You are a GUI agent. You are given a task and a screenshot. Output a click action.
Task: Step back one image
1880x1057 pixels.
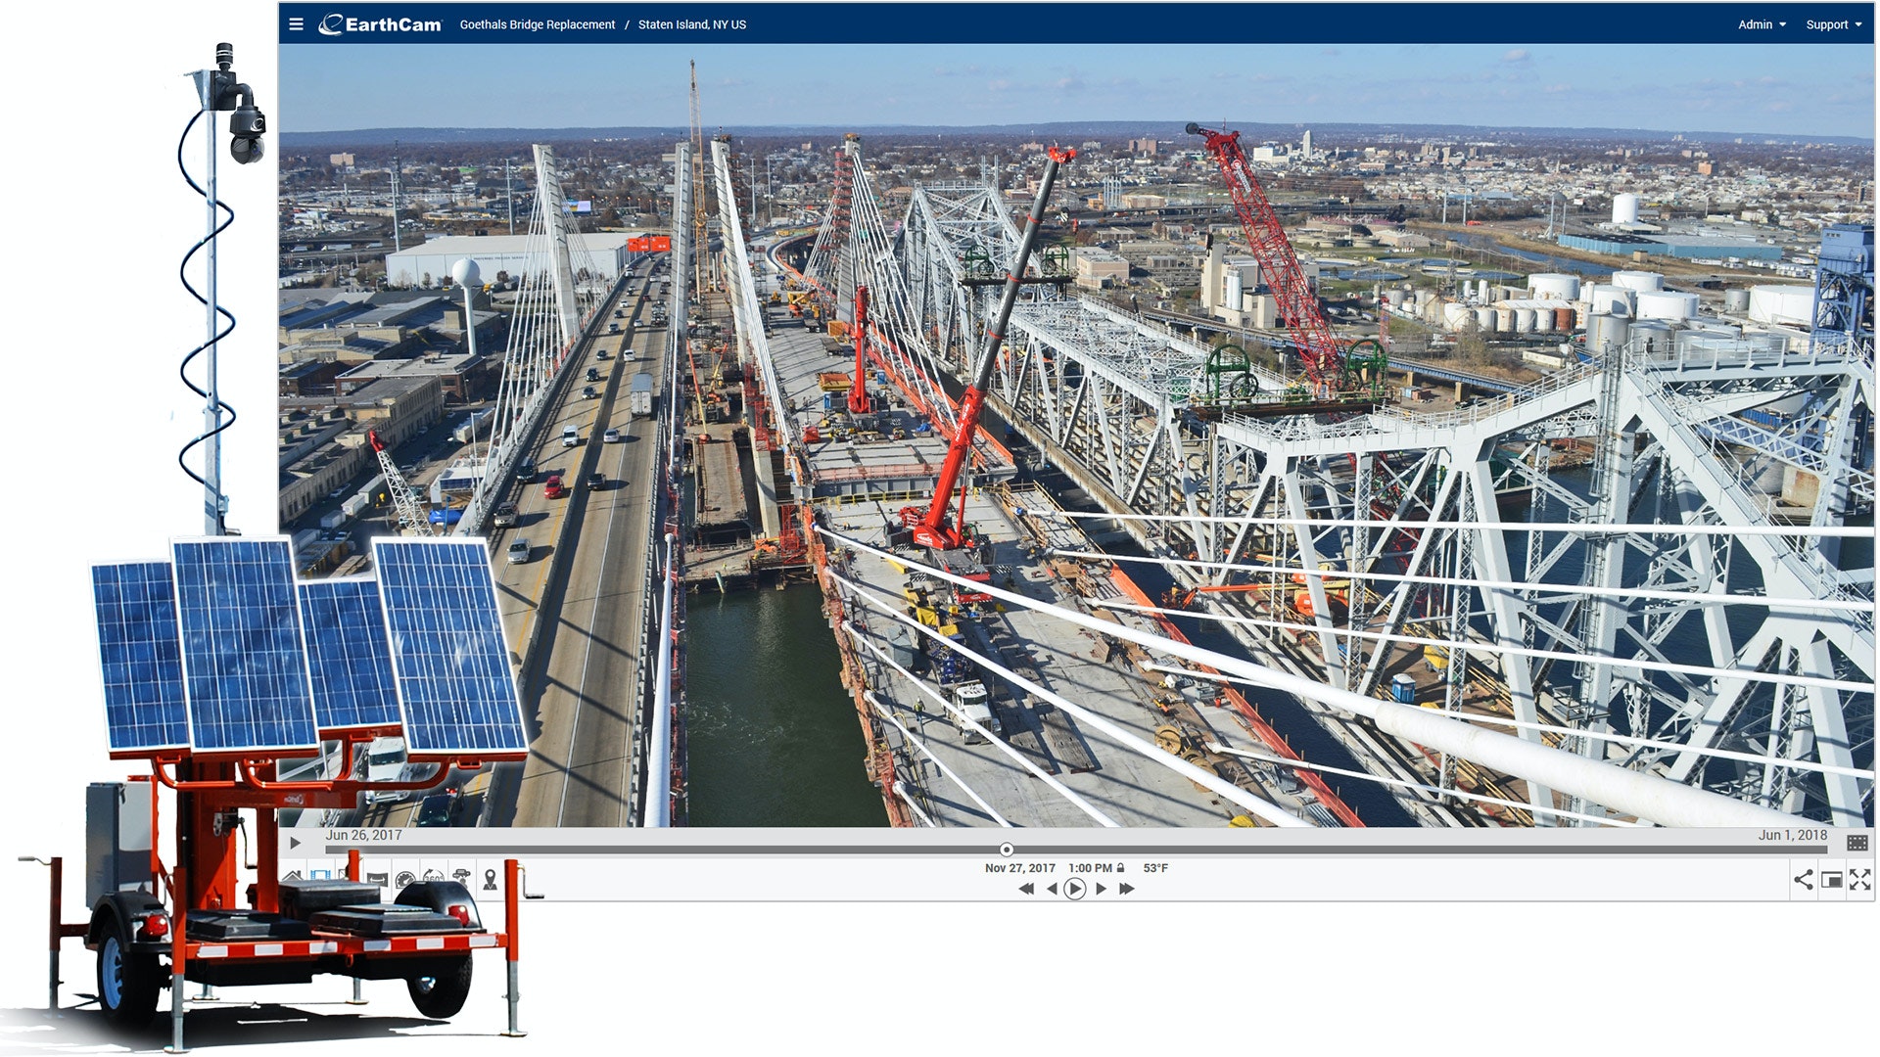pos(1052,889)
